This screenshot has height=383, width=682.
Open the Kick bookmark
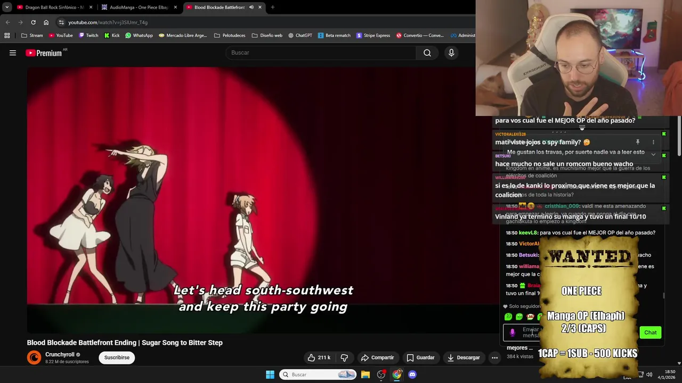coord(112,36)
